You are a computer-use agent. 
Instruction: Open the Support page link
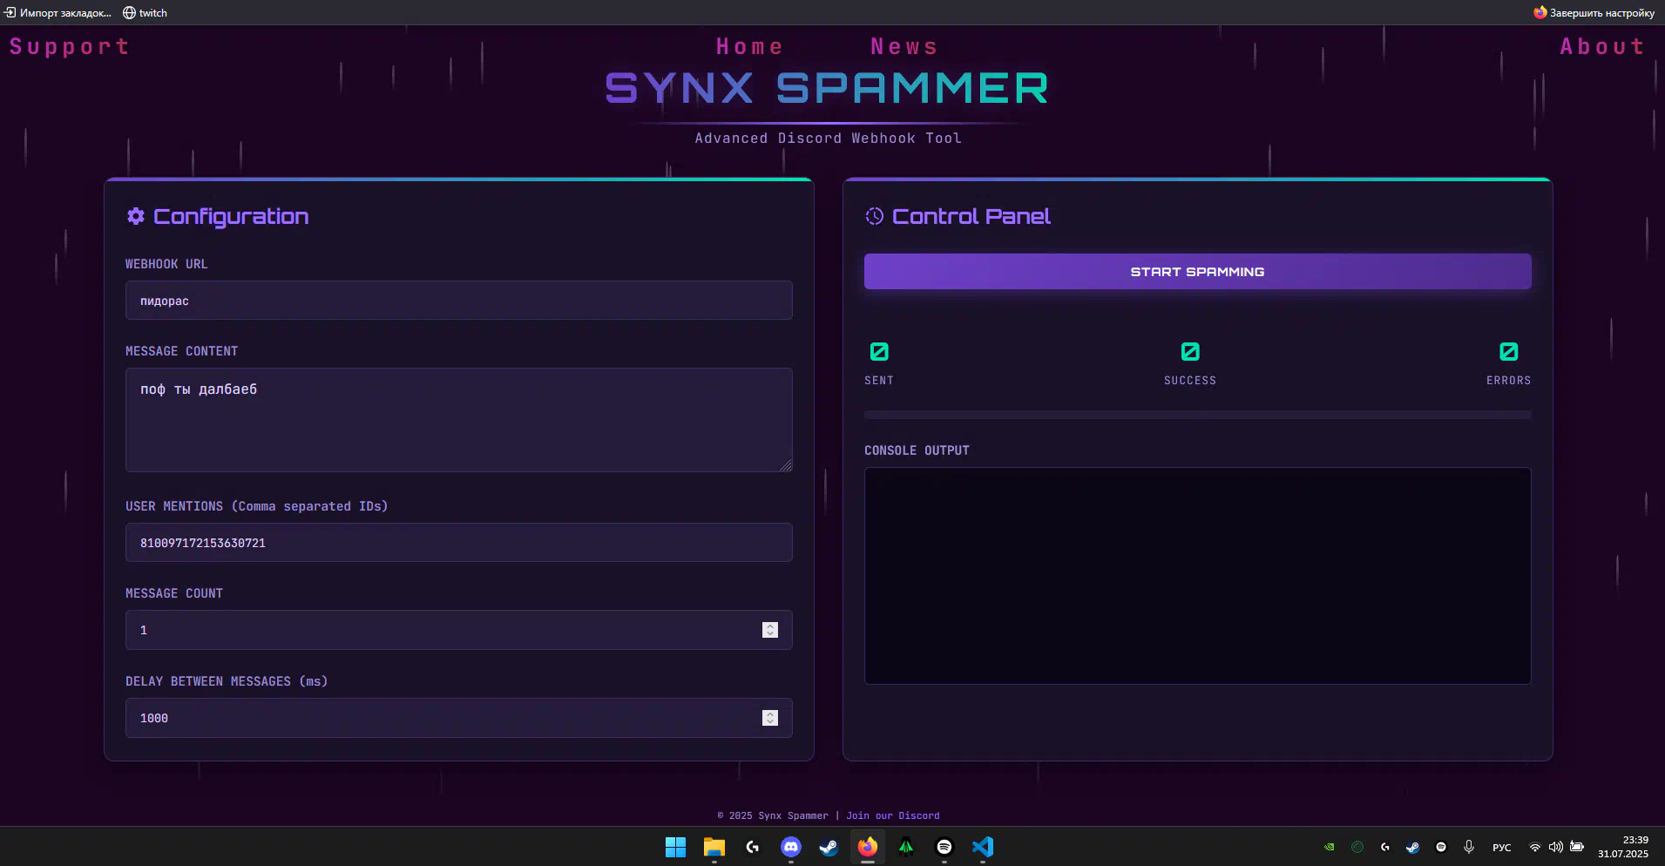69,47
